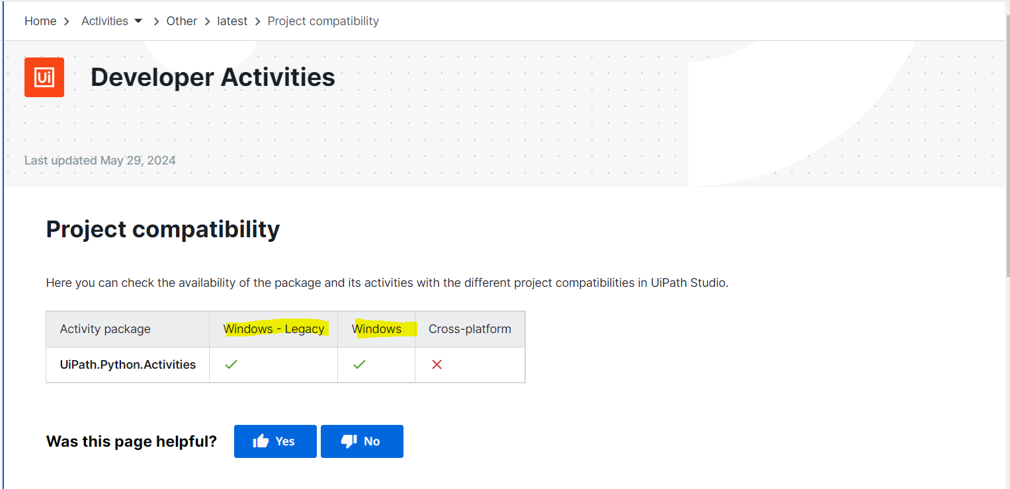Select the UiPath.Python.Activities table cell
Viewport: 1010px width, 489px height.
pyautogui.click(x=128, y=365)
